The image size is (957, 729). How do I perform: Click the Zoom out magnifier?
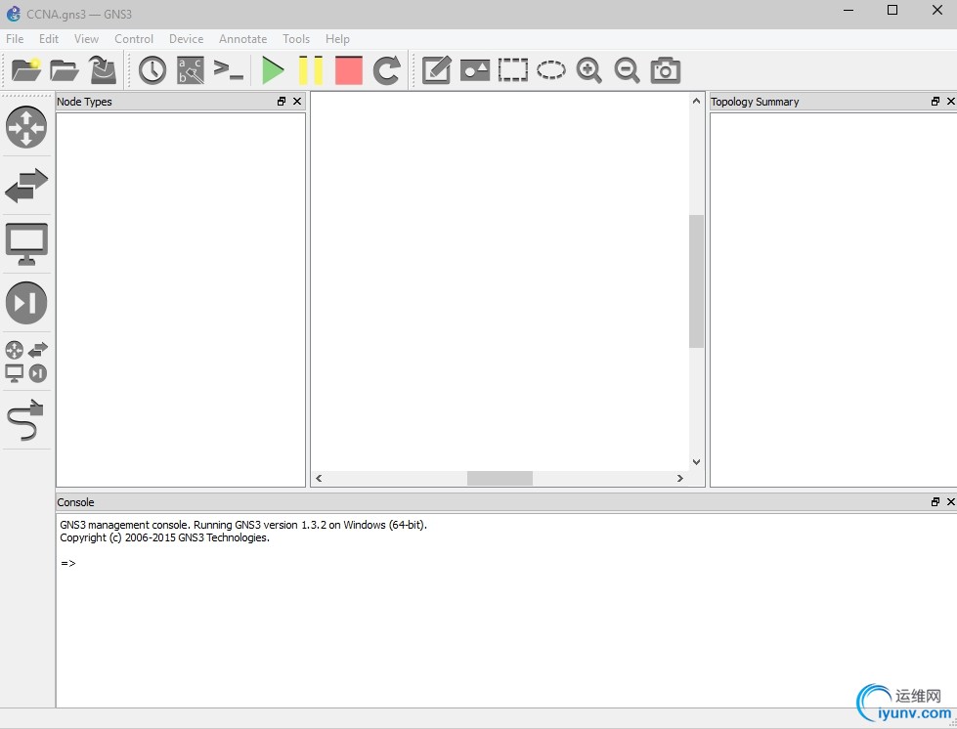[x=627, y=70]
